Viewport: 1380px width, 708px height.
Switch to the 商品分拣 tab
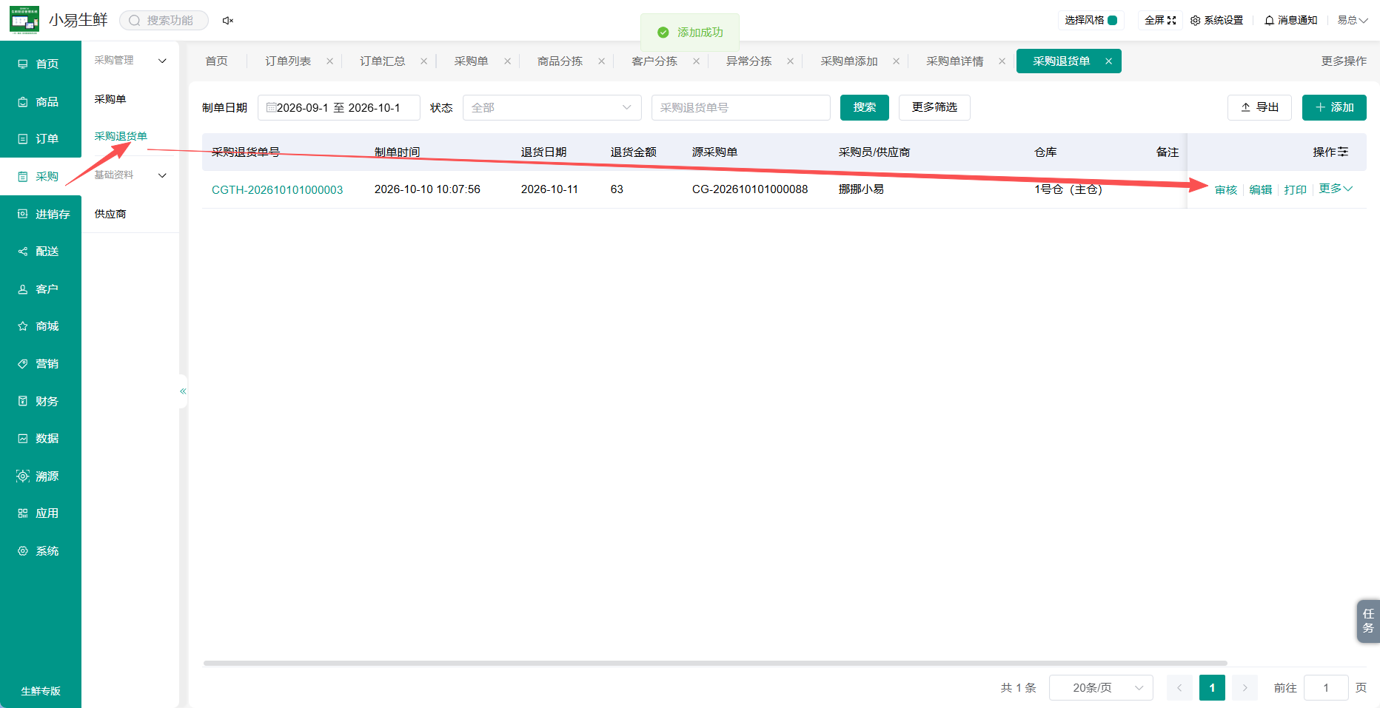560,61
